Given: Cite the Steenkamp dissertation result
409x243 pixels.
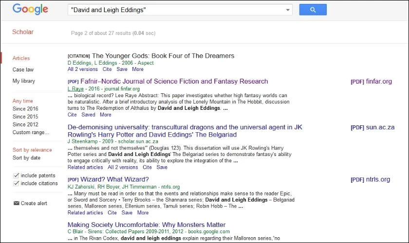Looking at the screenshot, I should point(147,167).
